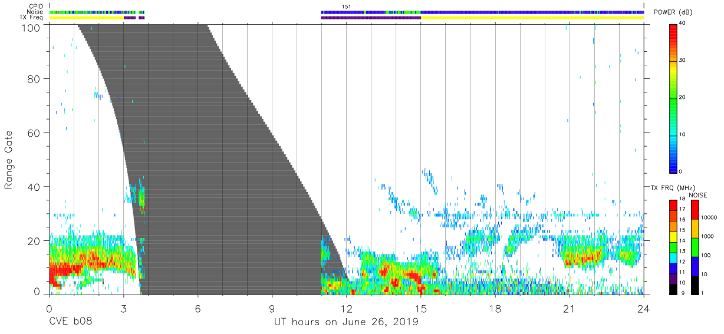
Task: Click the NOISE color scale bar
Action: (x=695, y=247)
